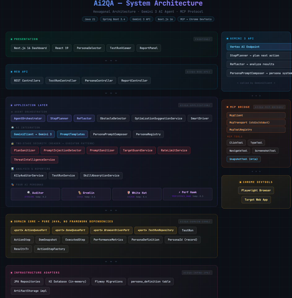Click the RateLimitService chip
This screenshot has height=298, width=292.
point(174,150)
